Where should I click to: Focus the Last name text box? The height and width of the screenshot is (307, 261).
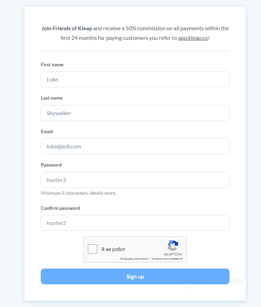pos(135,113)
